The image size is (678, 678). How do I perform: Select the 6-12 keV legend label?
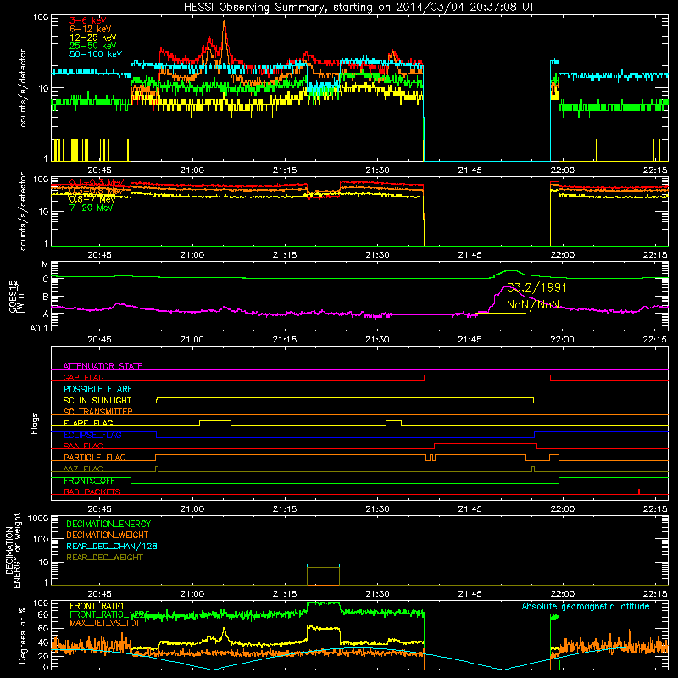(x=91, y=29)
